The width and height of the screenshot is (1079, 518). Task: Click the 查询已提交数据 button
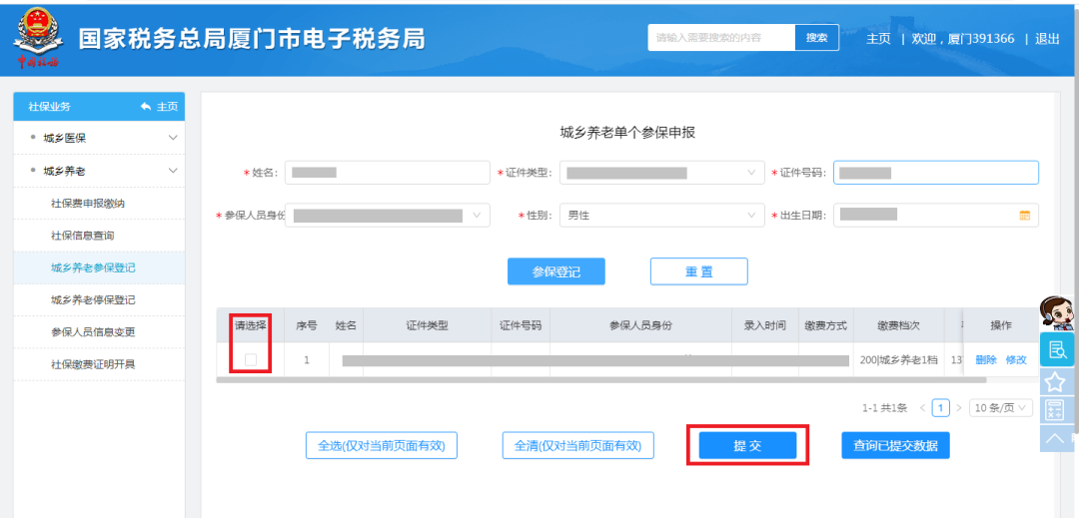(895, 446)
